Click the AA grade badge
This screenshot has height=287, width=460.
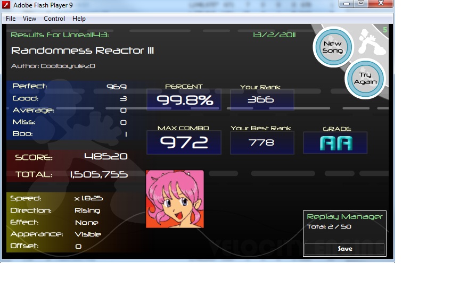tap(335, 143)
